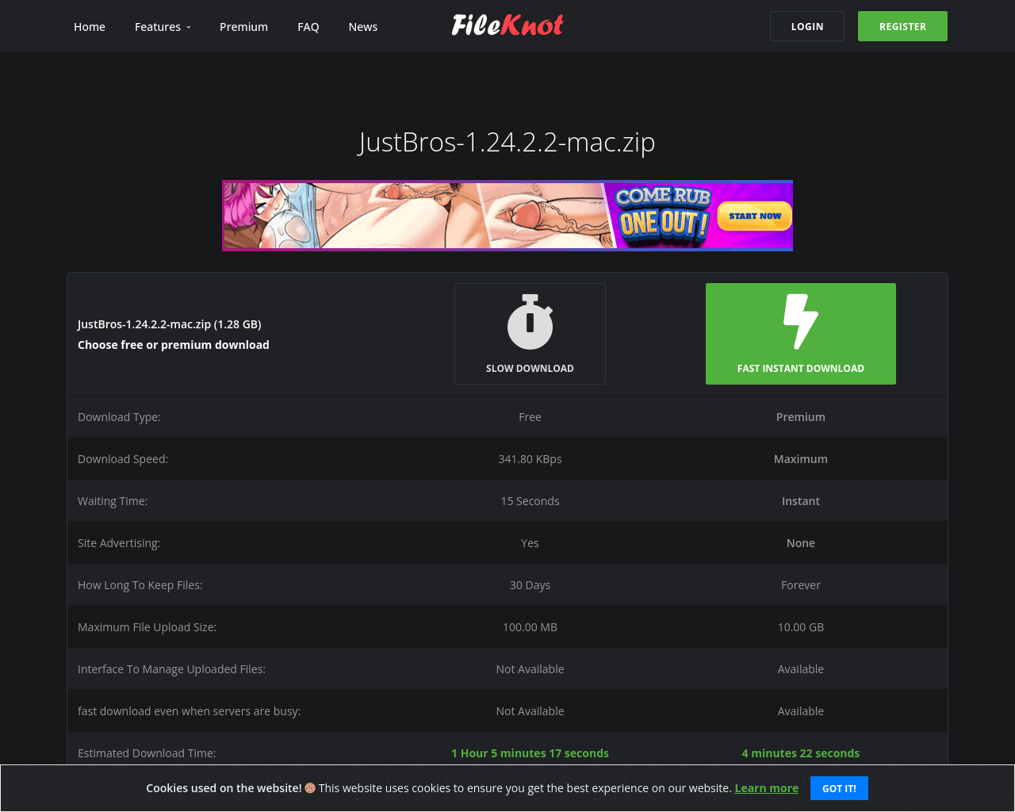Open the Learn more cookie link
The width and height of the screenshot is (1015, 812).
[x=767, y=788]
